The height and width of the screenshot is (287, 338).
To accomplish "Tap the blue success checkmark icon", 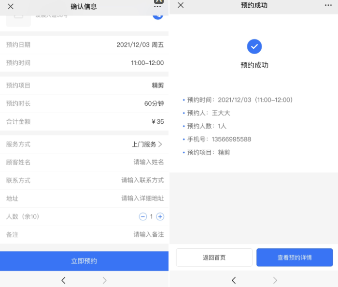I will (254, 46).
